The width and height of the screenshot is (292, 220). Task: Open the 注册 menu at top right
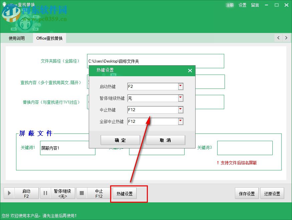[x=230, y=5]
